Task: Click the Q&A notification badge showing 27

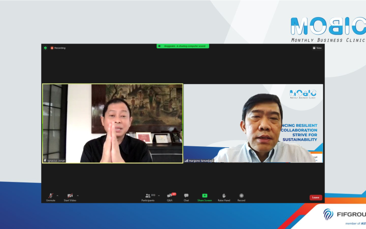Action: click(x=174, y=194)
